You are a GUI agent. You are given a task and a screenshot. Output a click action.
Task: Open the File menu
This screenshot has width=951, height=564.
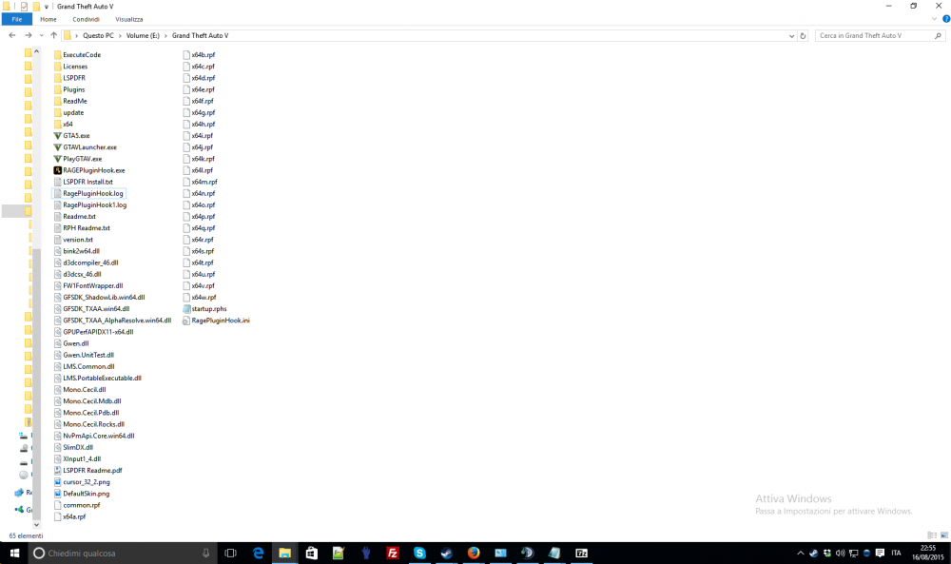(x=17, y=18)
